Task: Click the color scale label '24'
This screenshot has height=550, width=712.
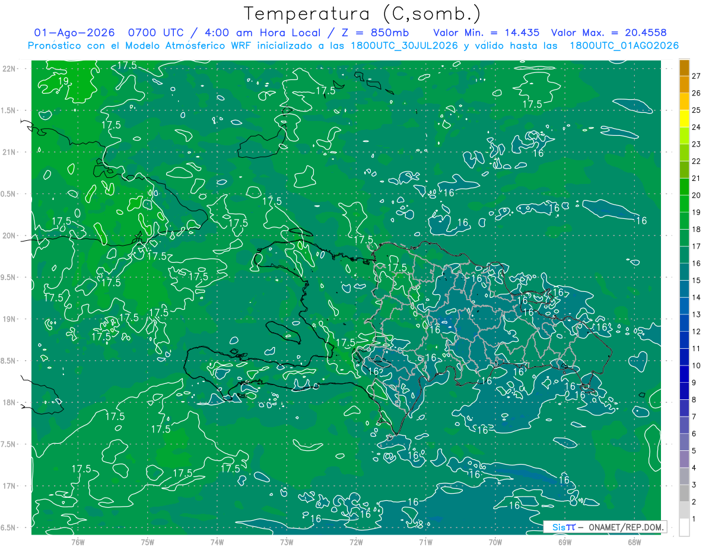Action: click(697, 127)
